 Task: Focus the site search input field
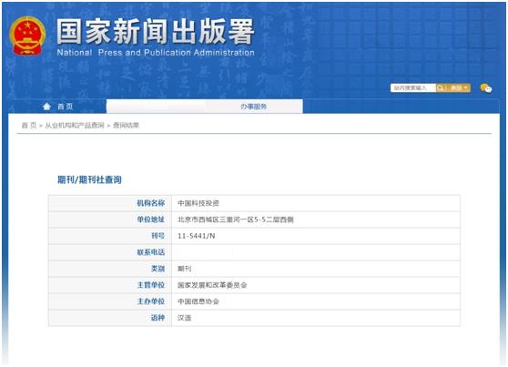point(413,87)
